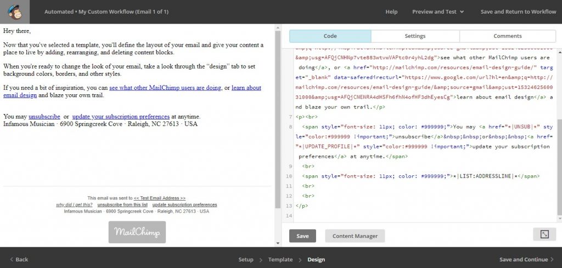562x268 pixels.
Task: Click the MailChimp badge in email footer
Action: click(137, 232)
